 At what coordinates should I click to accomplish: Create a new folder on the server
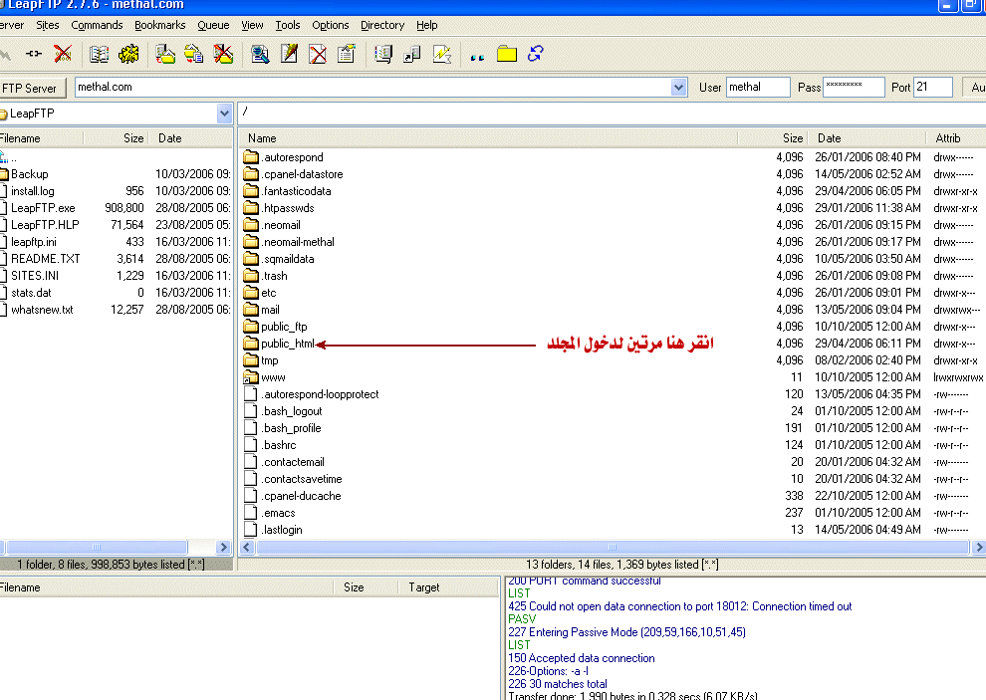click(506, 55)
